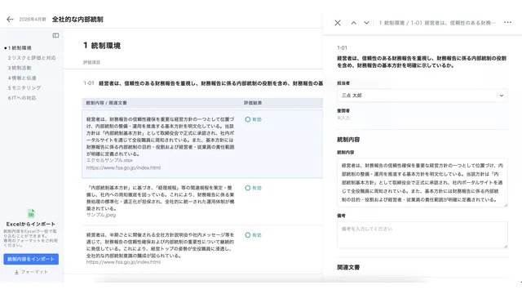Open the three-dot more options menu
522x294 pixels.
tap(507, 22)
